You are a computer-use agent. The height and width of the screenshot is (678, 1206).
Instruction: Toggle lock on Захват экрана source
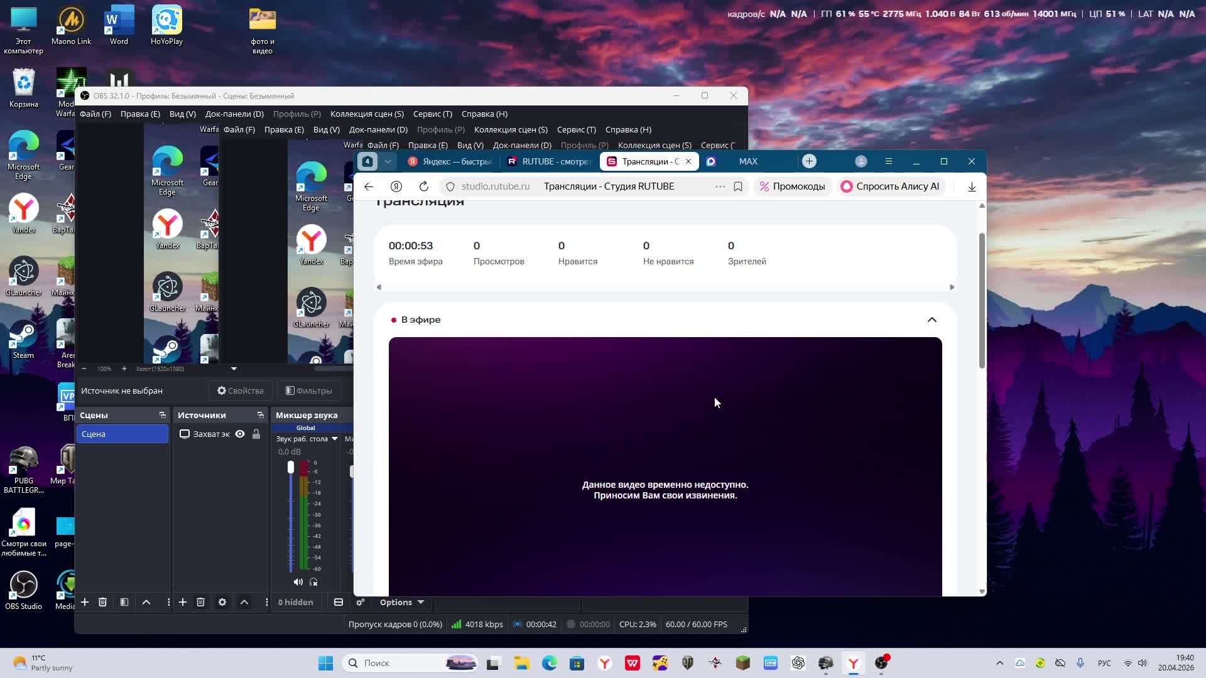click(x=256, y=434)
